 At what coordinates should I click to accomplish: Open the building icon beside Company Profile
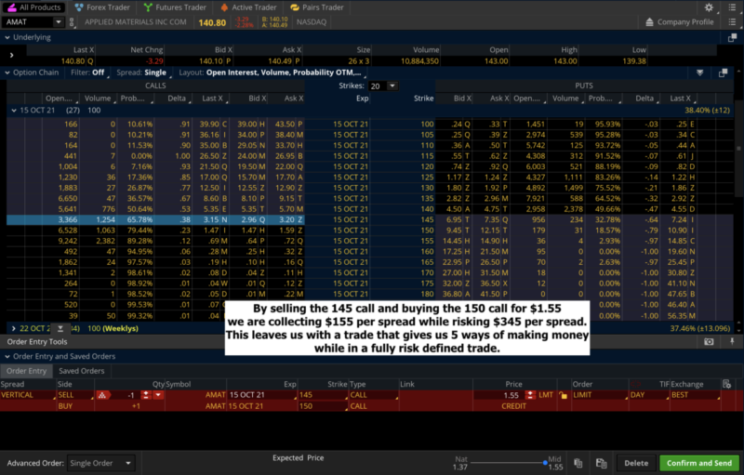(649, 21)
